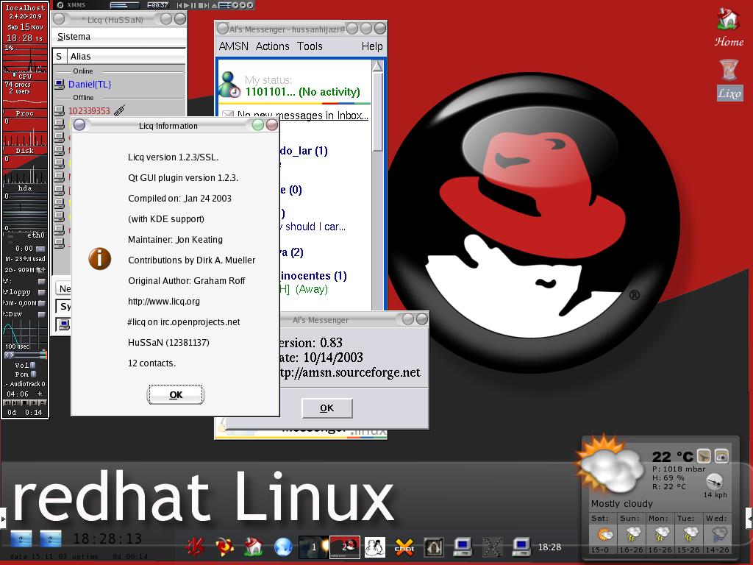Open the Sistema menu in Licq
The image size is (753, 565).
(74, 37)
